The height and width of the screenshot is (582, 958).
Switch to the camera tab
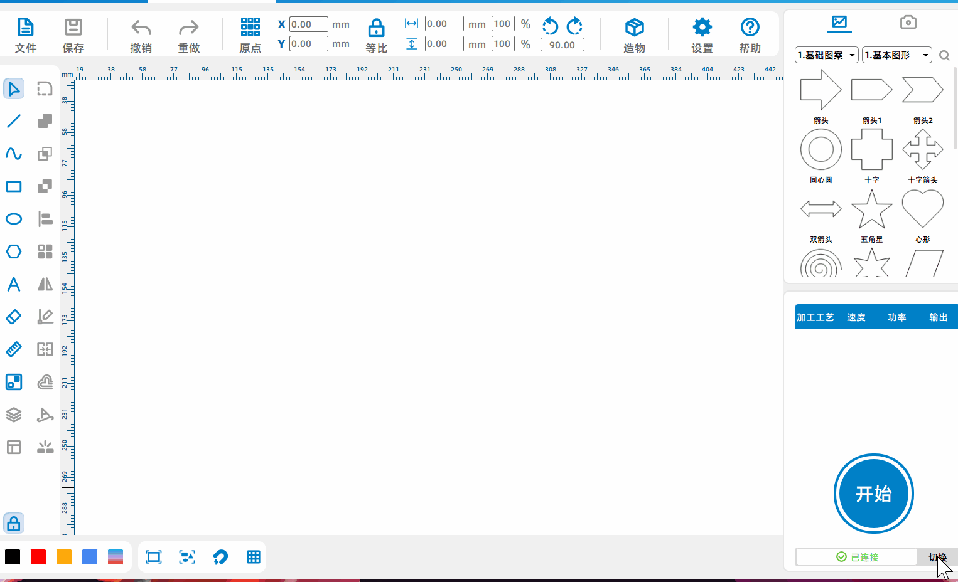pos(908,23)
